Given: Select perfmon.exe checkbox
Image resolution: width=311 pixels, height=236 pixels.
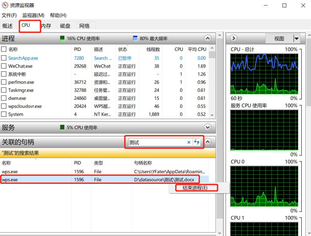Looking at the screenshot, I should click(4, 82).
